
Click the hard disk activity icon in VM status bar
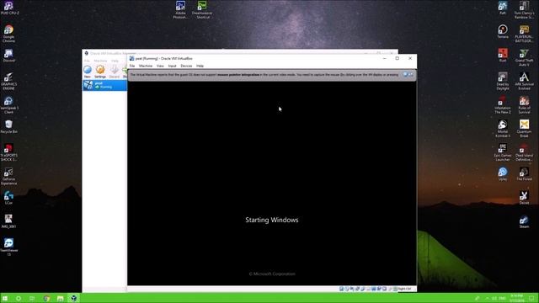341,289
